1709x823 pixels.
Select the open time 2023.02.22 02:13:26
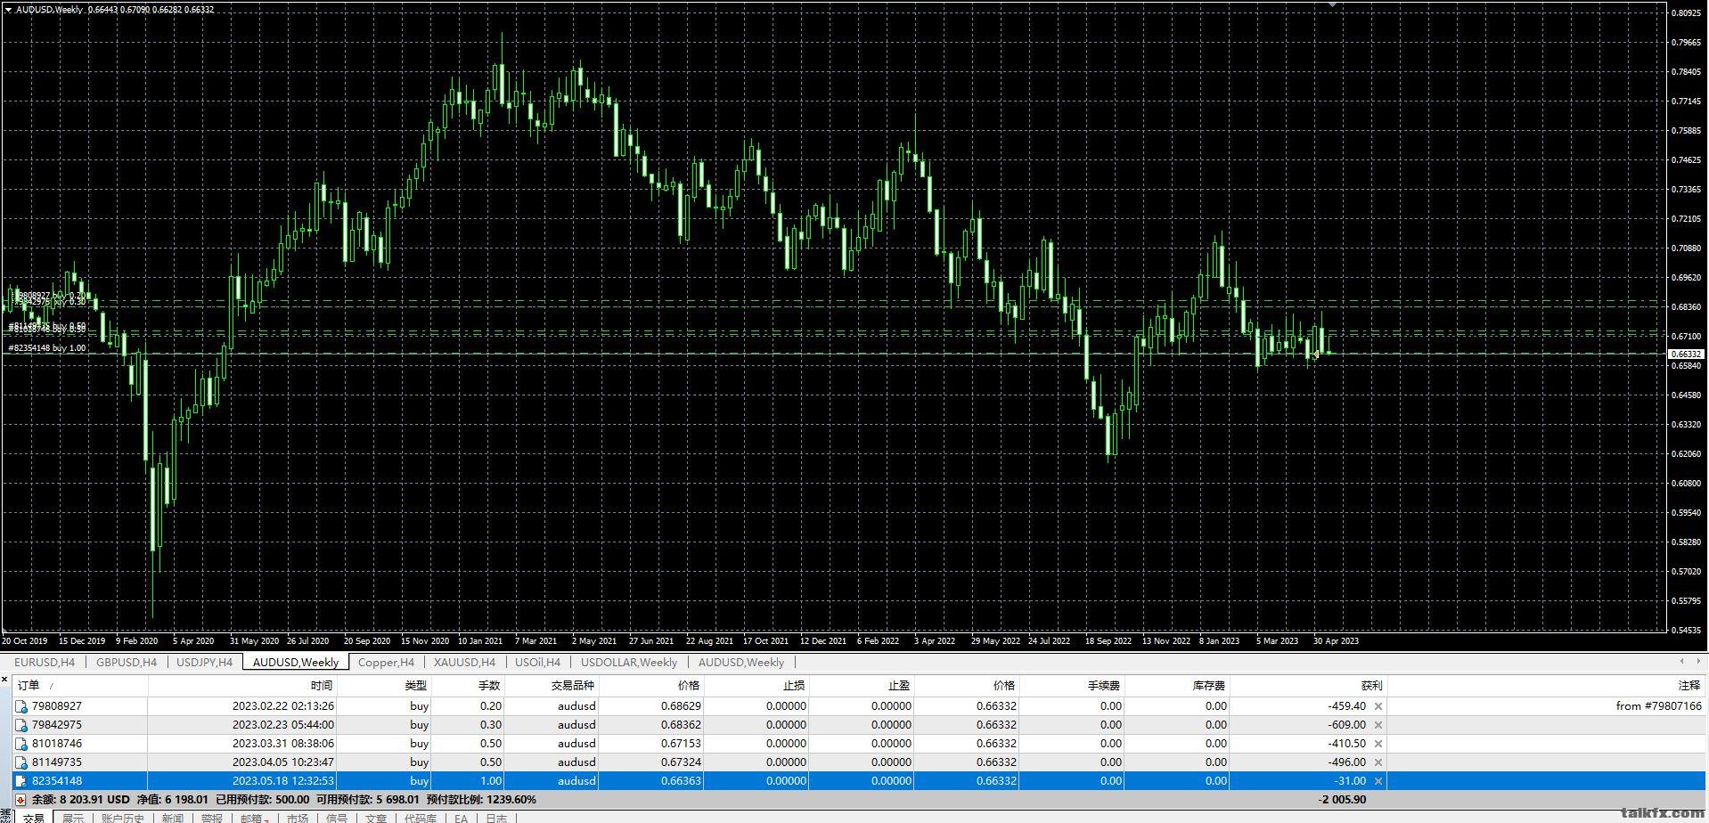(x=283, y=706)
